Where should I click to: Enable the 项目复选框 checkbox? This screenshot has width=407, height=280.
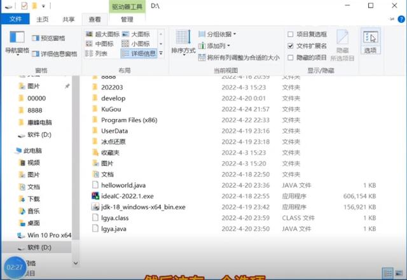(x=291, y=34)
